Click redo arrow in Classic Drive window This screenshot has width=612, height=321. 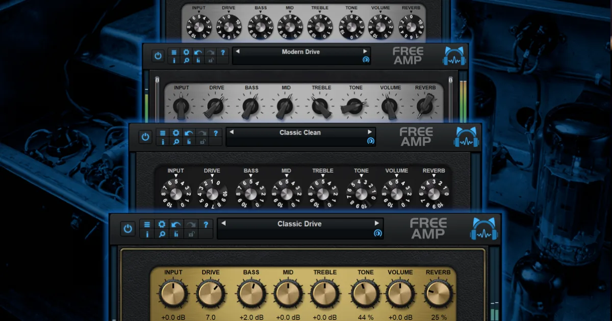pos(191,224)
